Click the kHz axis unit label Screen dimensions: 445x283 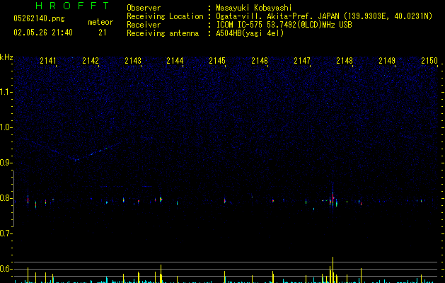click(x=6, y=57)
